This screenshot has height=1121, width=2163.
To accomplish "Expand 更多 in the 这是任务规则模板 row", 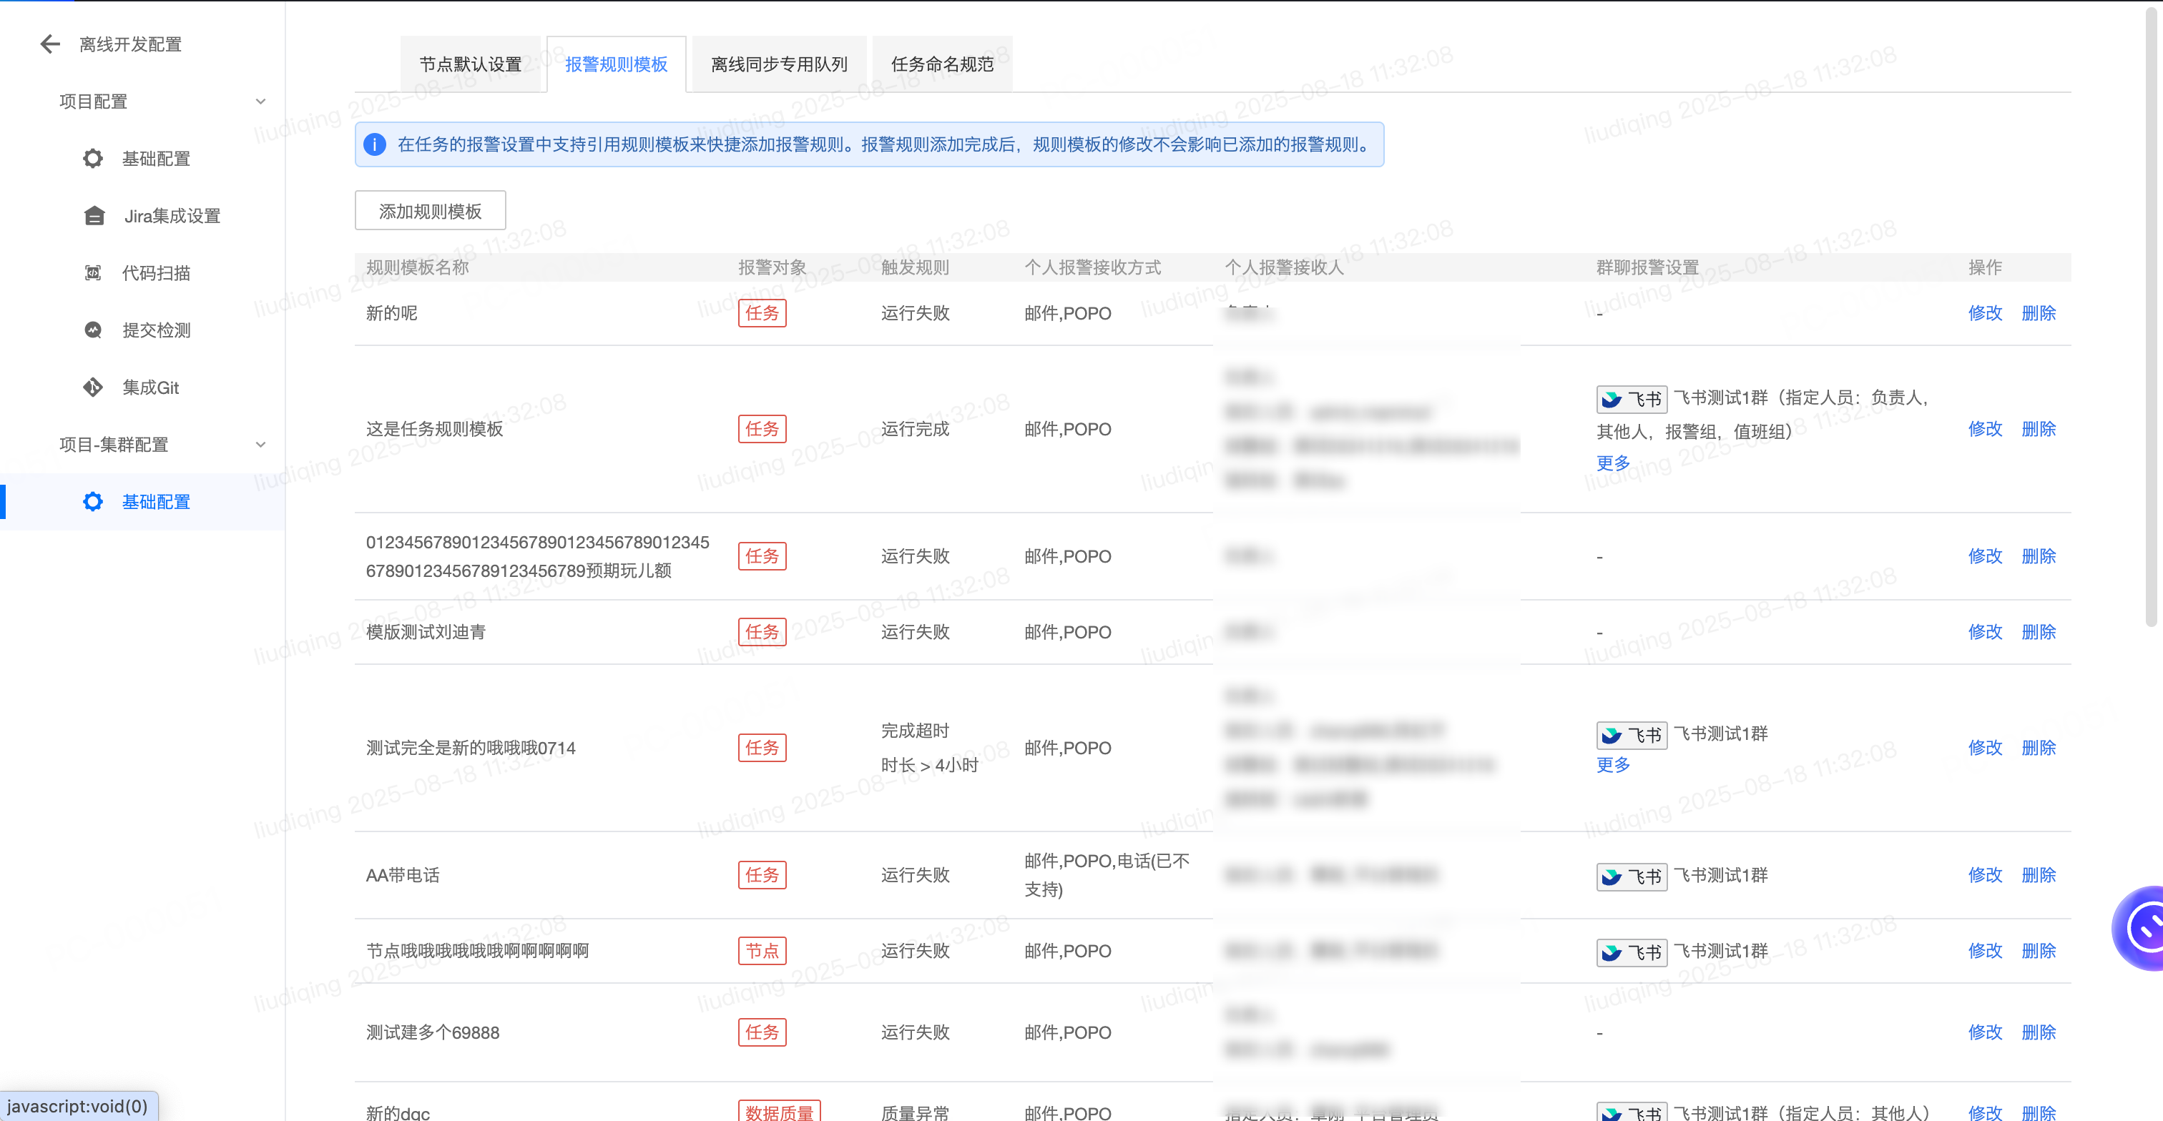I will tap(1612, 463).
